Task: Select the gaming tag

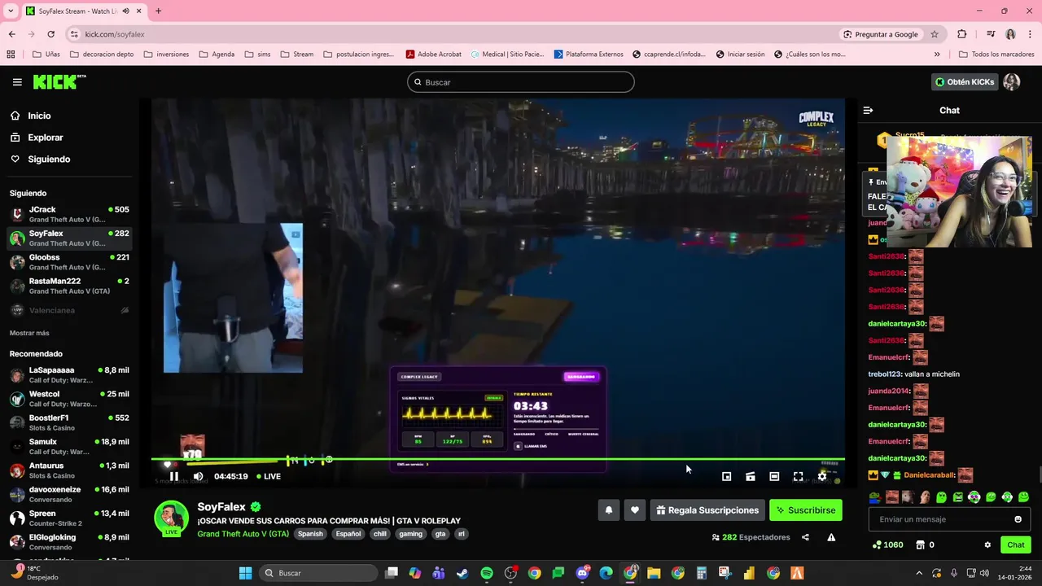Action: click(x=410, y=534)
